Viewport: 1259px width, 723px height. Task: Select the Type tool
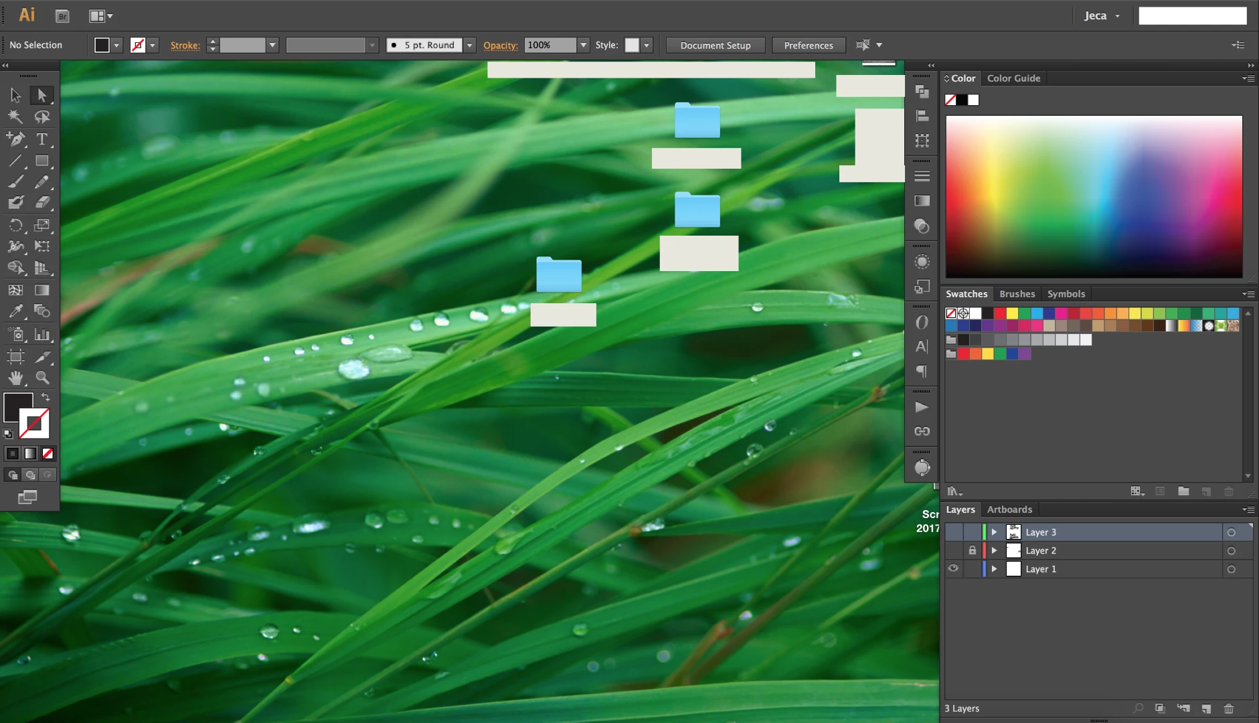[42, 139]
